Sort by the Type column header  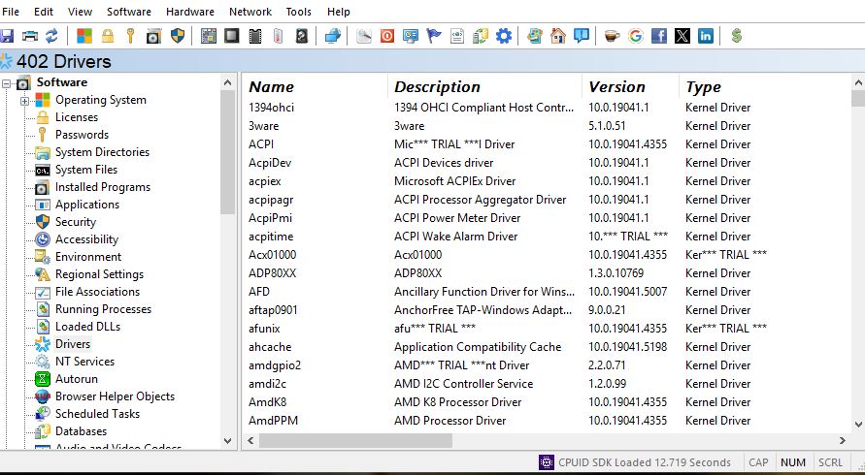point(704,86)
